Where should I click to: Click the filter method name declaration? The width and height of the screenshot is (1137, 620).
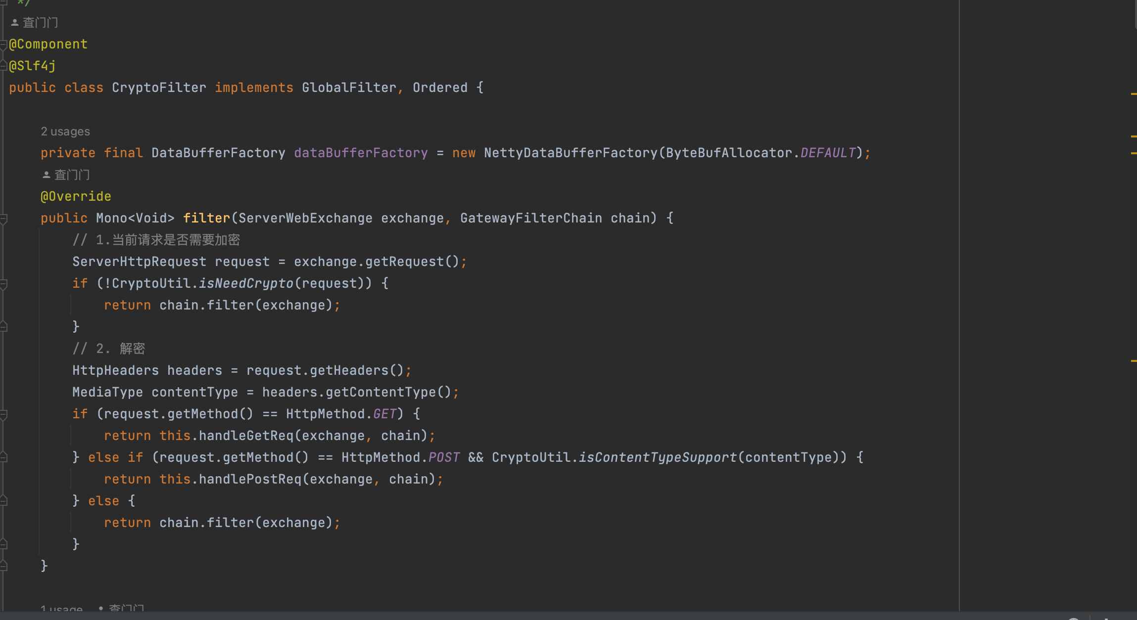(206, 218)
